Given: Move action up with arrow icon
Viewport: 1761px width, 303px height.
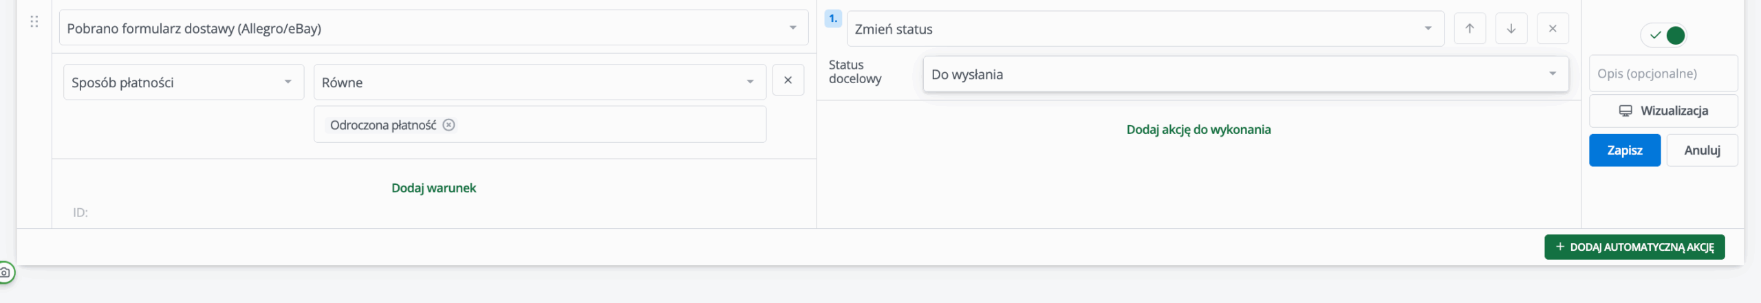Looking at the screenshot, I should 1469,29.
